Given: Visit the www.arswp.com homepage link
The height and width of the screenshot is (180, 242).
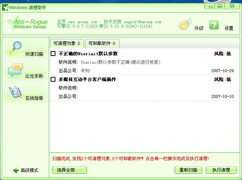Looking at the screenshot, I should pyautogui.click(x=82, y=22).
